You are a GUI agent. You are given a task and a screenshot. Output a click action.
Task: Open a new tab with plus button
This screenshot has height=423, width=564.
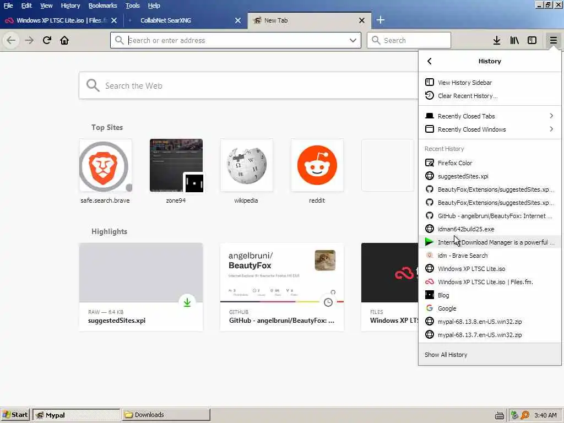click(380, 20)
